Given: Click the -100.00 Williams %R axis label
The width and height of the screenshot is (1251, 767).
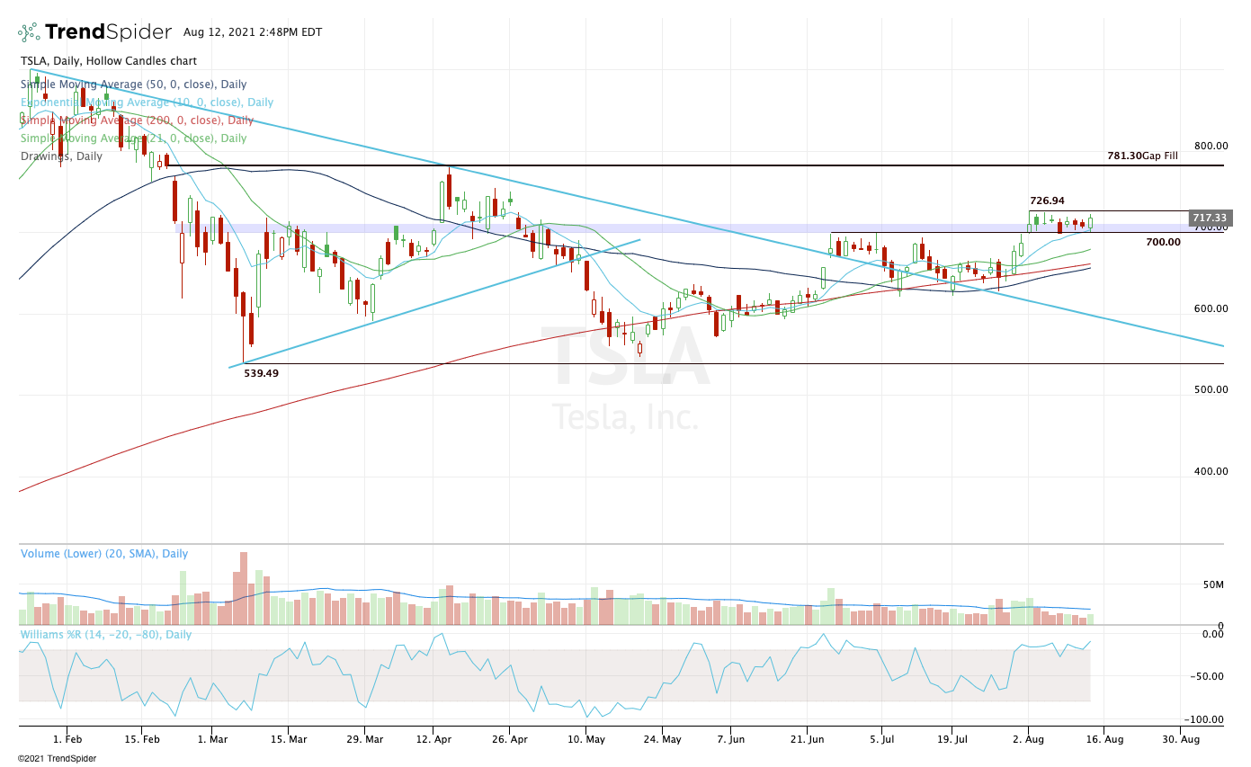Looking at the screenshot, I should 1206,719.
